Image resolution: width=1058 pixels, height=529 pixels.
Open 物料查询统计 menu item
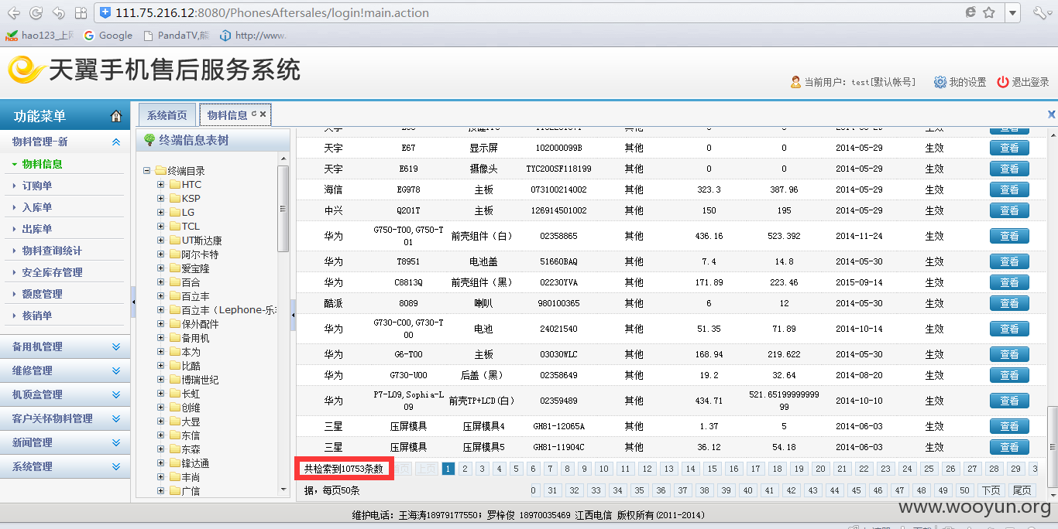click(x=52, y=251)
